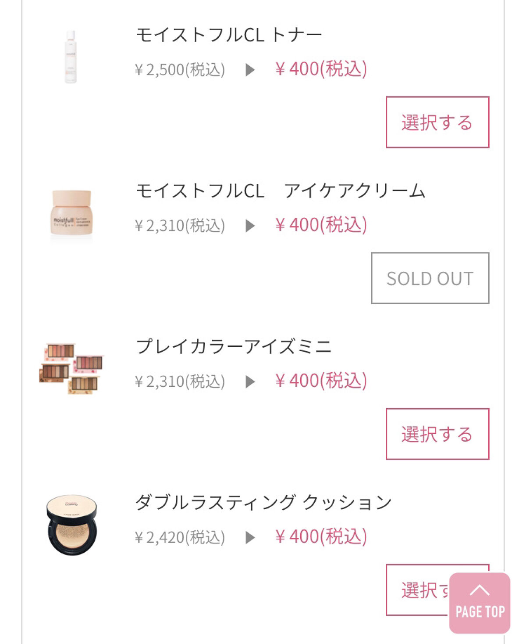Click the モイストフルCL トナー bottle thumbnail
The width and height of the screenshot is (526, 644).
tap(71, 57)
